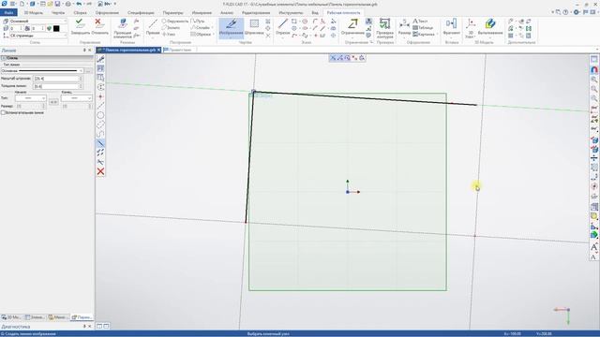Choose the Узел node tool
This screenshot has height=337, width=600.
tap(169, 35)
